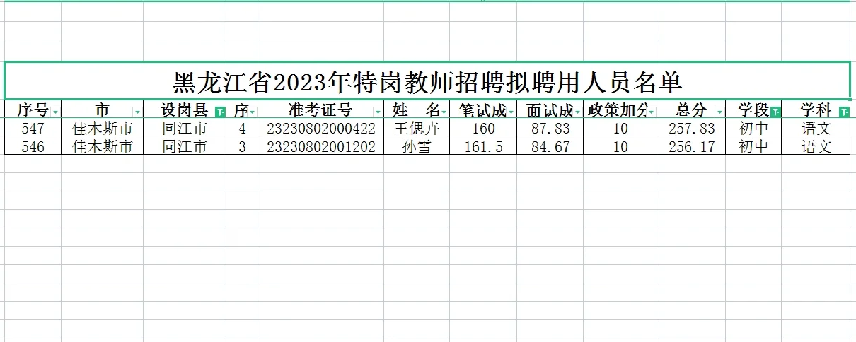Select exam number 23230802000422 cell
856x342 pixels.
coord(320,129)
